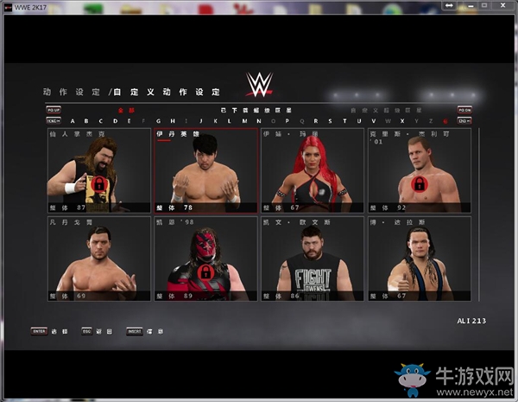Switch to the 已下载超级巨星 tab
The height and width of the screenshot is (402, 518).
pos(256,110)
